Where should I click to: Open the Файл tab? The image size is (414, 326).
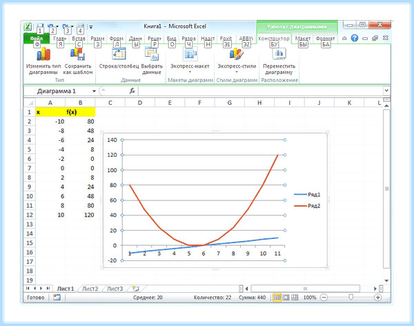point(37,39)
